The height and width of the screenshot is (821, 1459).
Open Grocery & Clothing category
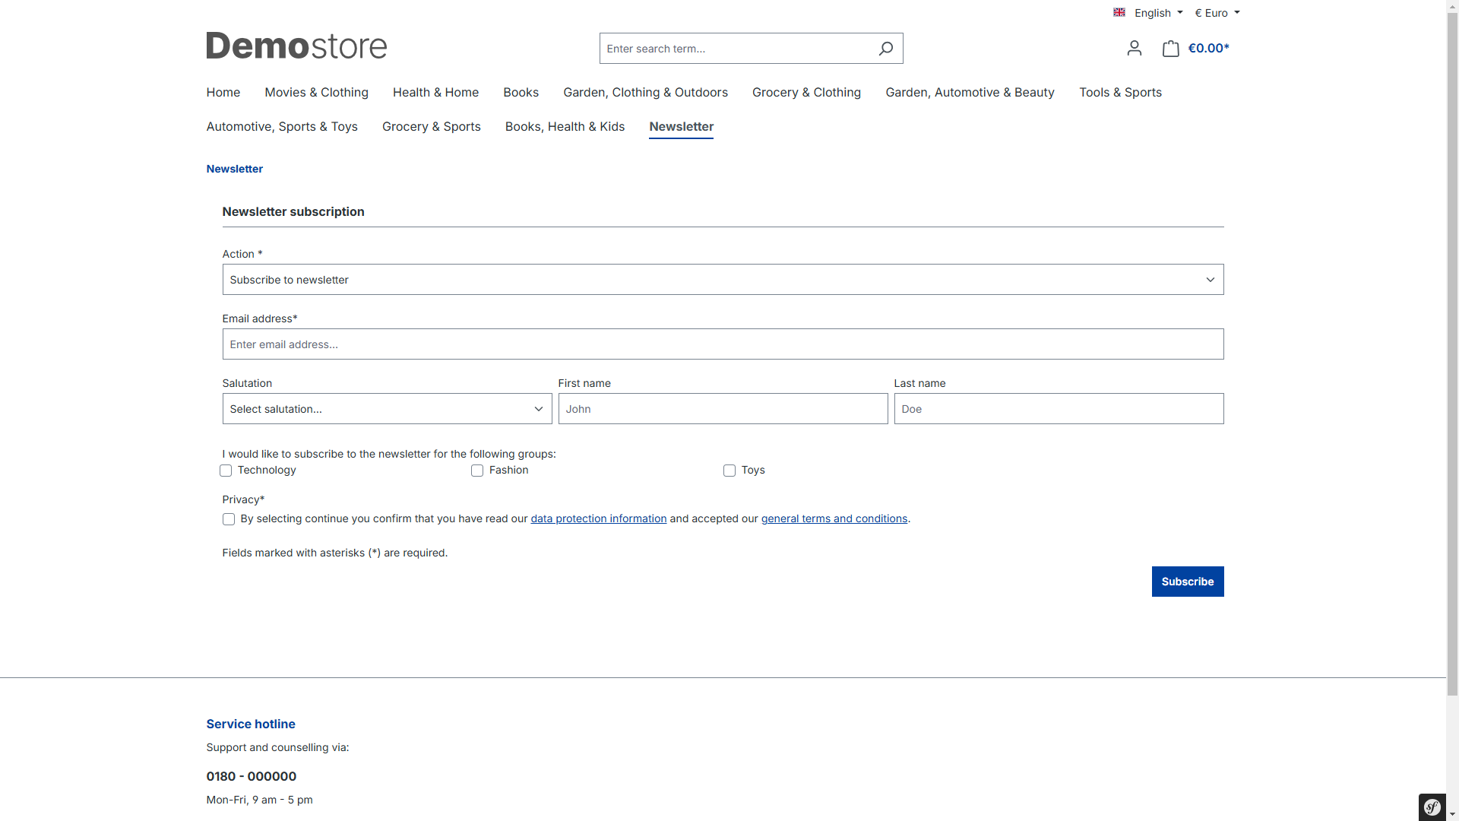(x=806, y=92)
